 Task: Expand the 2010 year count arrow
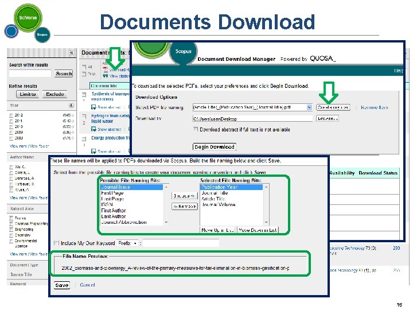tap(73, 126)
